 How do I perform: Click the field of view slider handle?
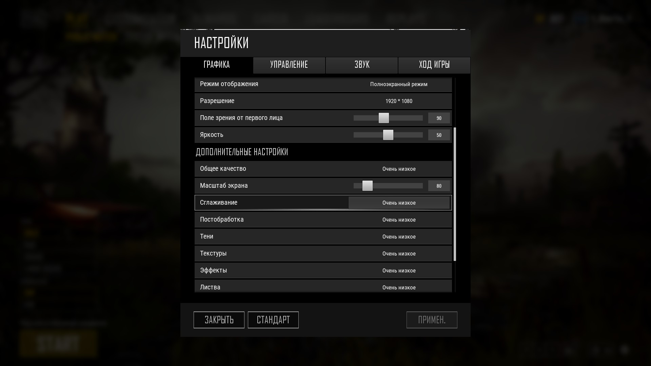click(384, 118)
